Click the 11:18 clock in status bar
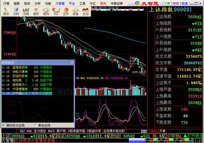Viewport: 204px width, 143px height. pyautogui.click(x=197, y=141)
